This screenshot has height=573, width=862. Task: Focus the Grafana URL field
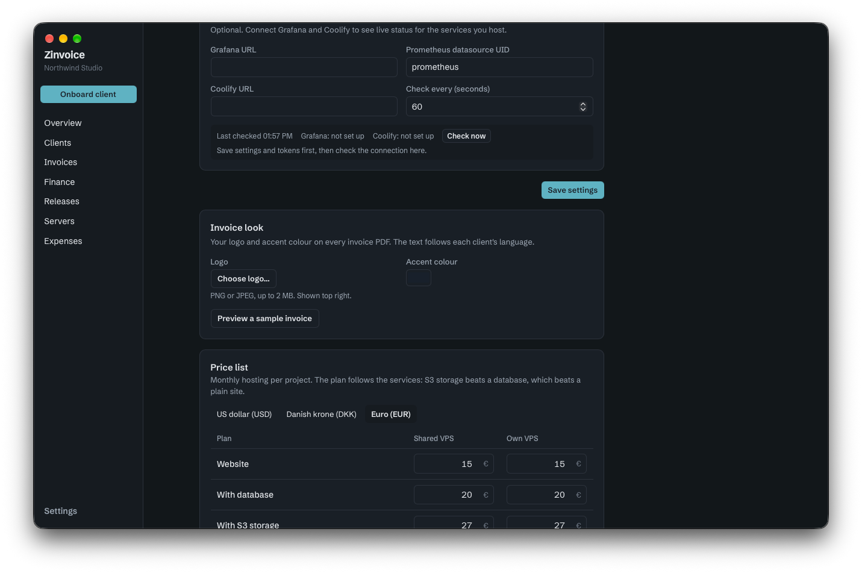pos(304,67)
